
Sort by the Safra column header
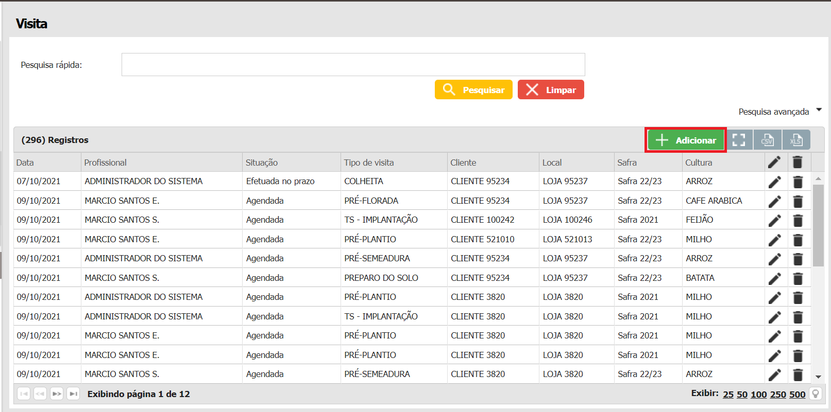pyautogui.click(x=648, y=163)
